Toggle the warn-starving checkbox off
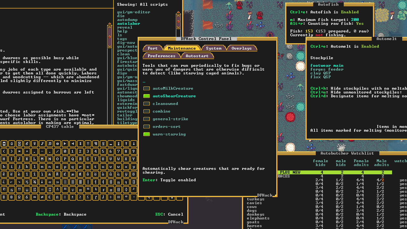 pos(147,134)
